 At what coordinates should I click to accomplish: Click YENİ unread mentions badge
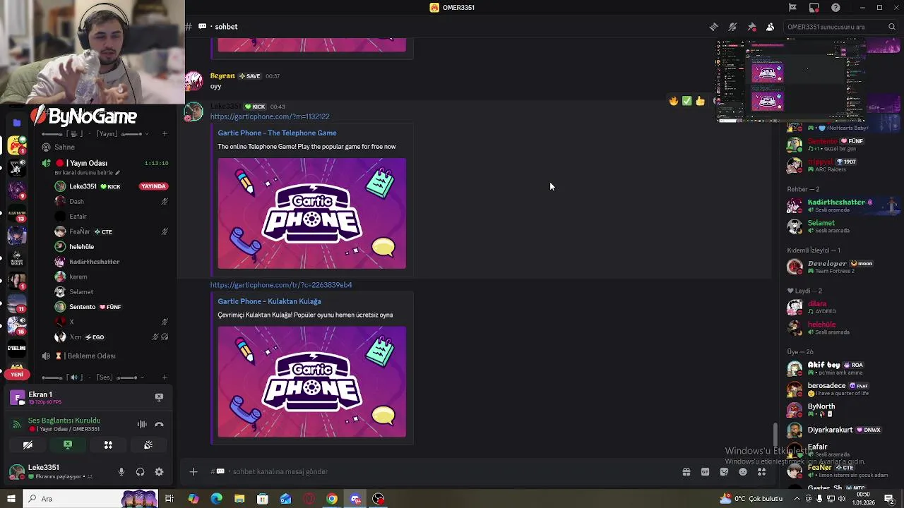17,374
